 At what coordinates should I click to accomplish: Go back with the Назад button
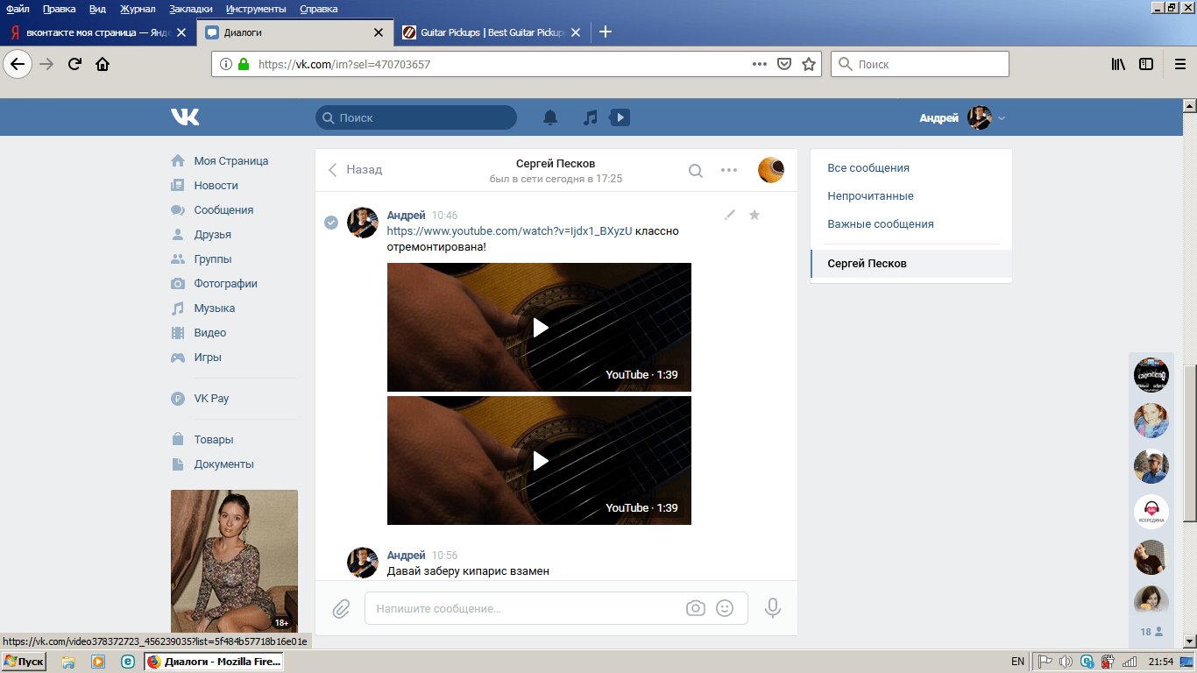pos(355,170)
